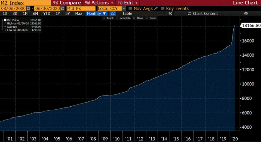Click the Compare button
The height and width of the screenshot is (142, 261).
pos(67,3)
